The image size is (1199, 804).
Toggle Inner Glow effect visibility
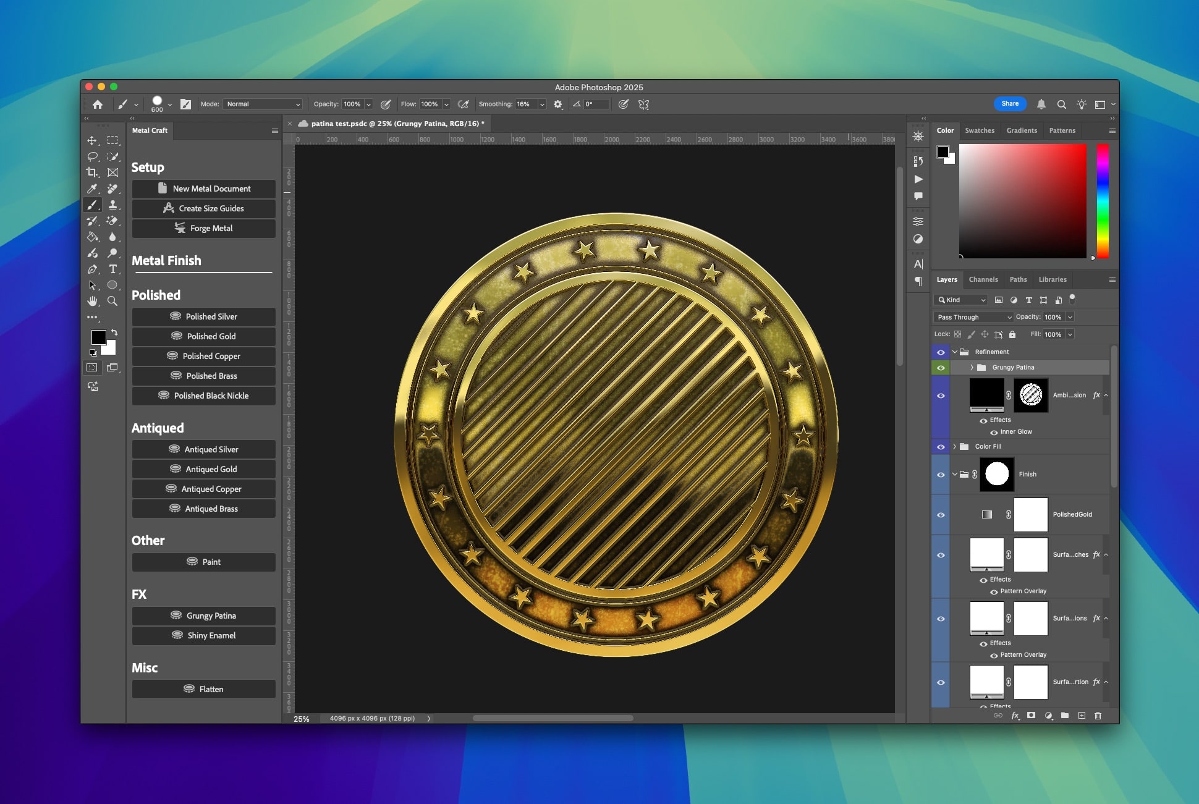point(994,432)
